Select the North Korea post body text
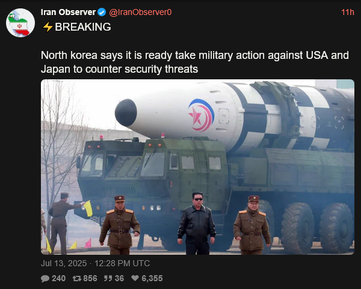The width and height of the screenshot is (361, 289). tap(195, 62)
